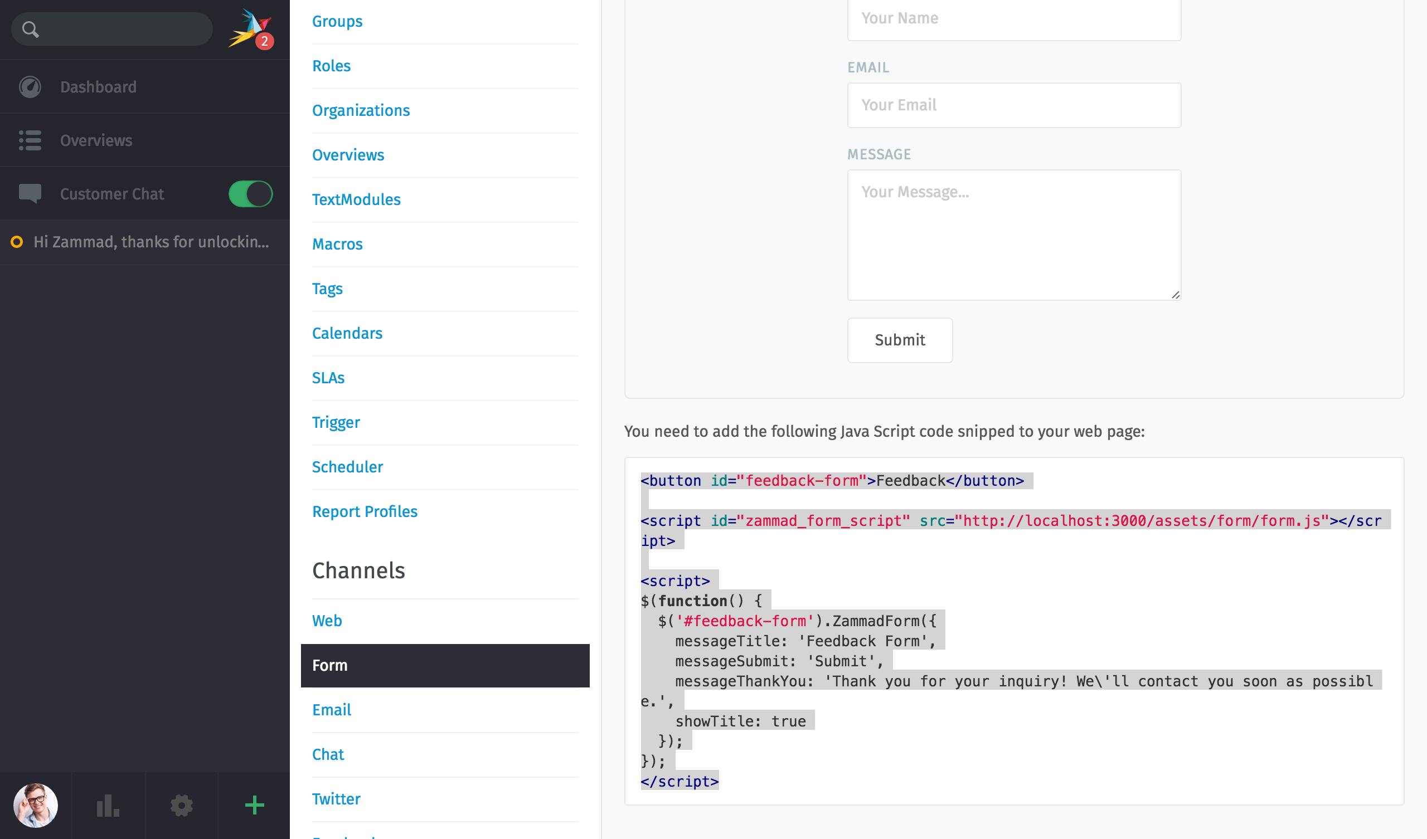Focus the sidebar search field
The width and height of the screenshot is (1427, 839).
(112, 30)
